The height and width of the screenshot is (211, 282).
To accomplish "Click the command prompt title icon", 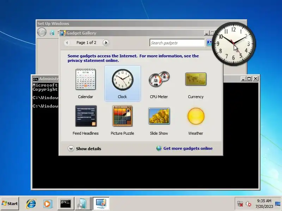I will 36,79.
